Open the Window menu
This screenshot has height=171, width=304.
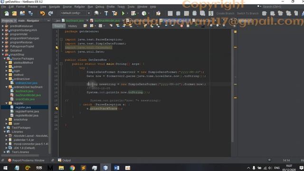[x=142, y=7]
